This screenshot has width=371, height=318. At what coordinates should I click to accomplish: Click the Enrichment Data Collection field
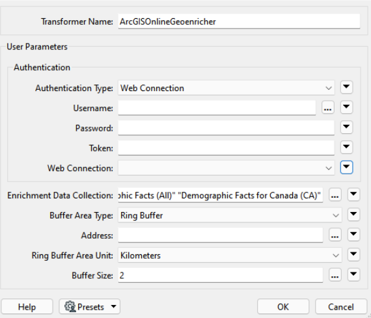point(220,195)
